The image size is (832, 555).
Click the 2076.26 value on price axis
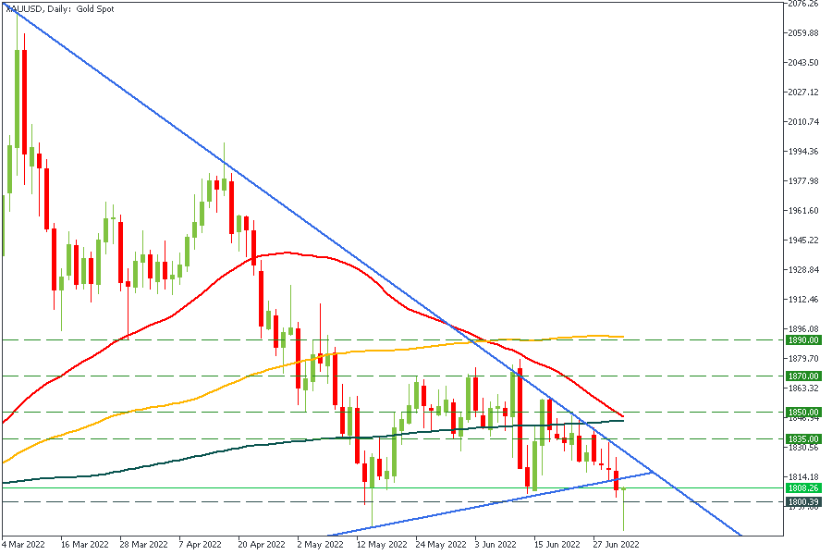click(801, 4)
